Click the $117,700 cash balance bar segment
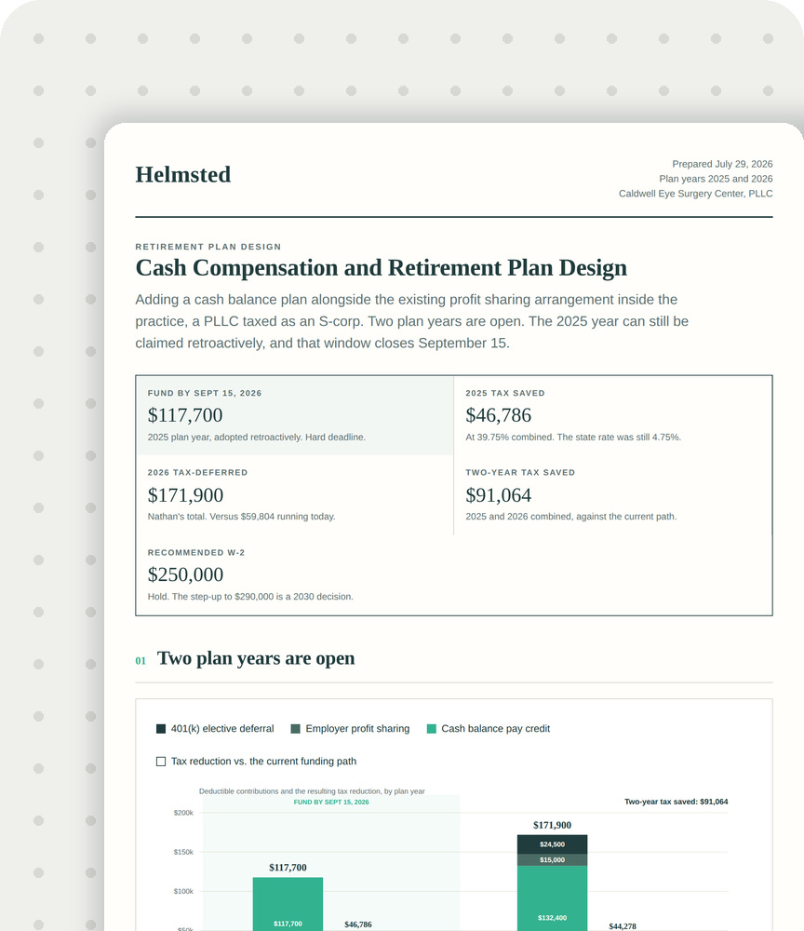Image resolution: width=804 pixels, height=931 pixels. click(x=288, y=904)
